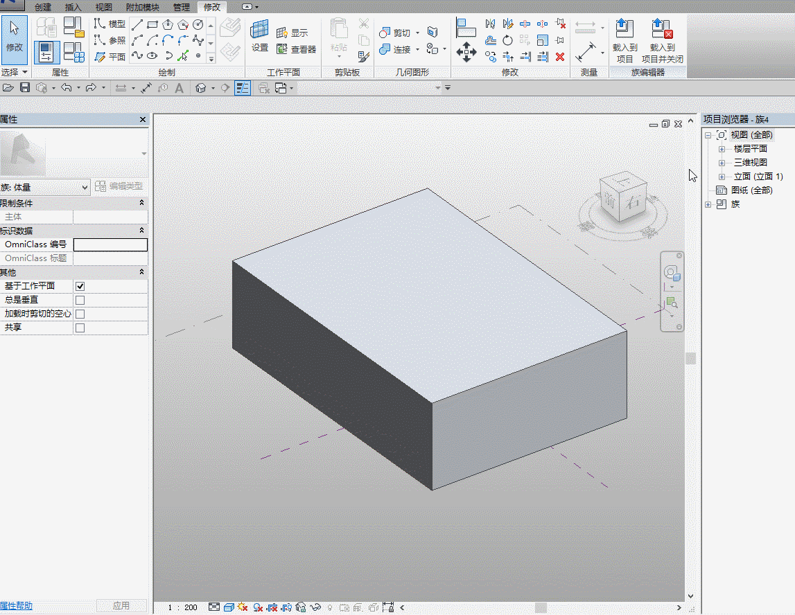This screenshot has height=615, width=795.
Task: Click the 属性帮助 link
Action: click(x=16, y=606)
